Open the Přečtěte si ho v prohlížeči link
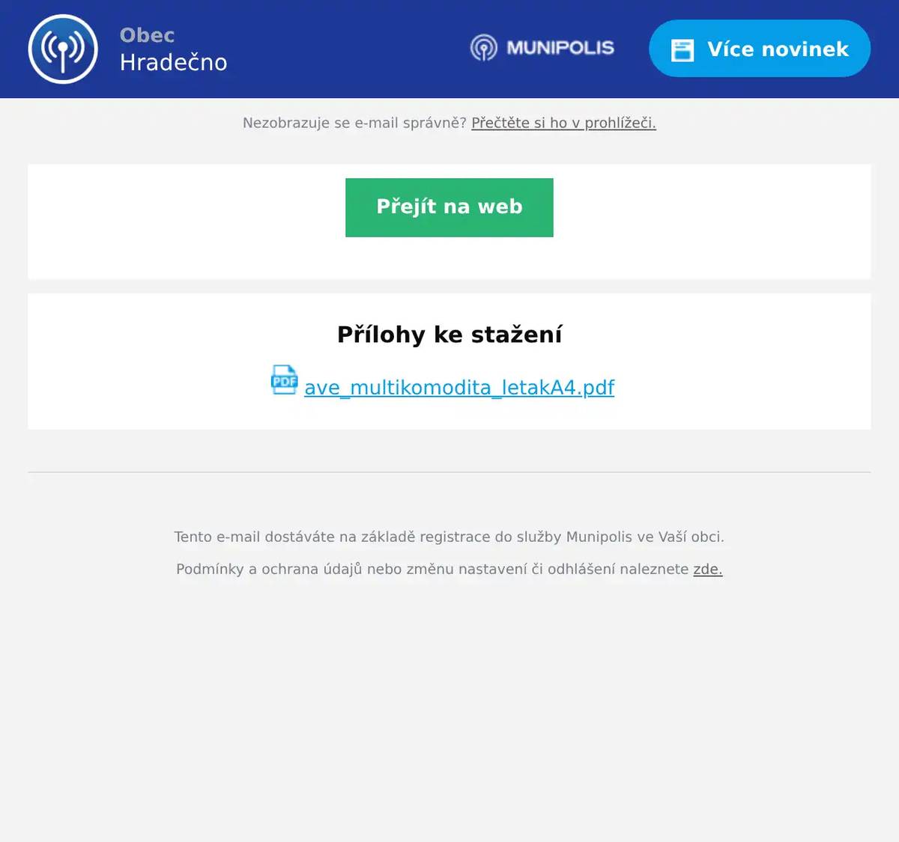 [563, 123]
